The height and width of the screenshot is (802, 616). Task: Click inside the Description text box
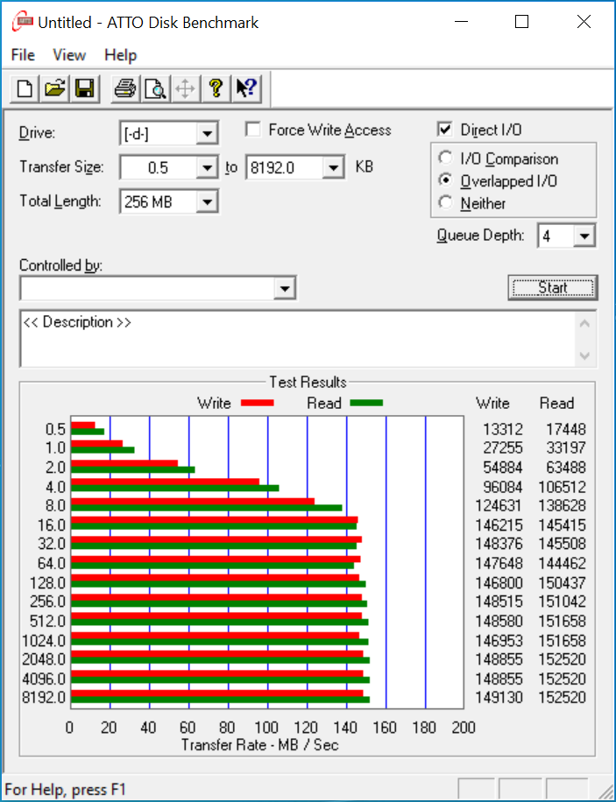tap(297, 339)
